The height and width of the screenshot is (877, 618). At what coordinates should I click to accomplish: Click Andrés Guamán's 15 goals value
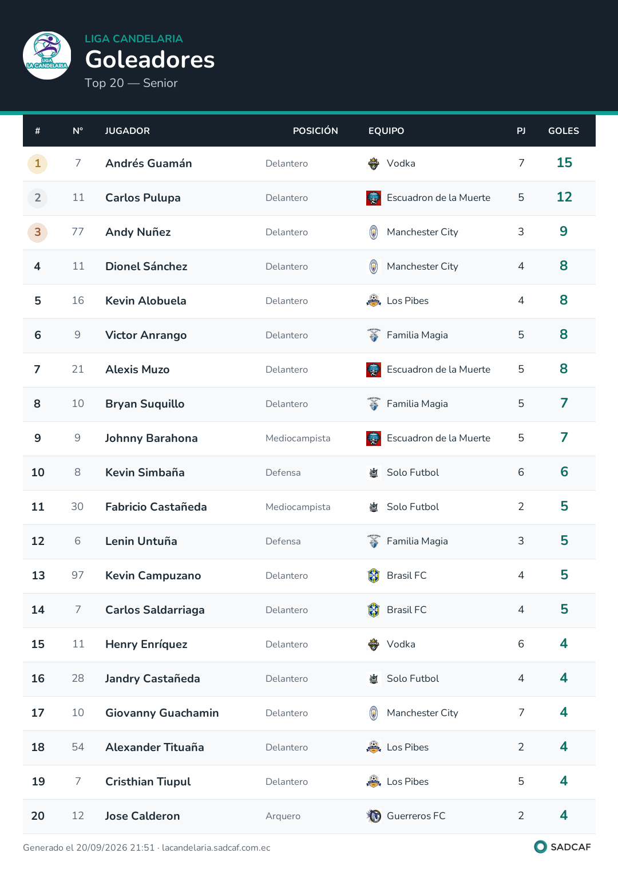tap(564, 163)
